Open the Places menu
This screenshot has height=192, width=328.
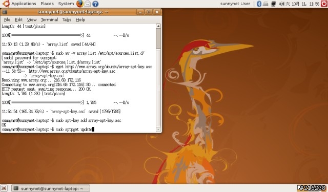pyautogui.click(x=47, y=4)
